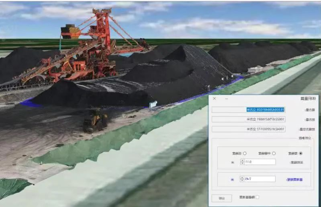The height and width of the screenshot is (207, 321).
Task: Decrease sampling precision with the down arrow
Action: (242, 163)
